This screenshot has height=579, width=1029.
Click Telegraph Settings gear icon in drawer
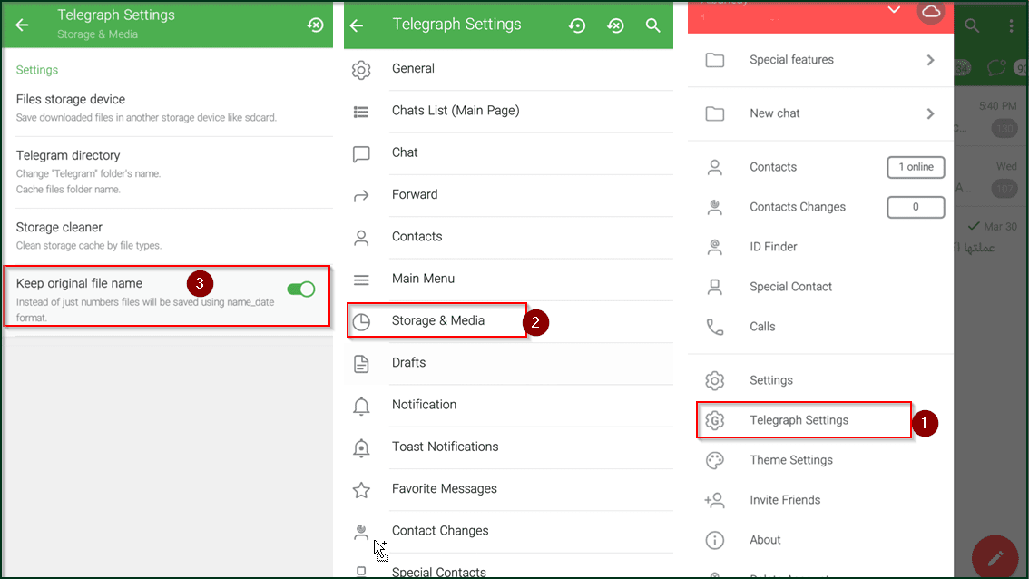point(715,420)
